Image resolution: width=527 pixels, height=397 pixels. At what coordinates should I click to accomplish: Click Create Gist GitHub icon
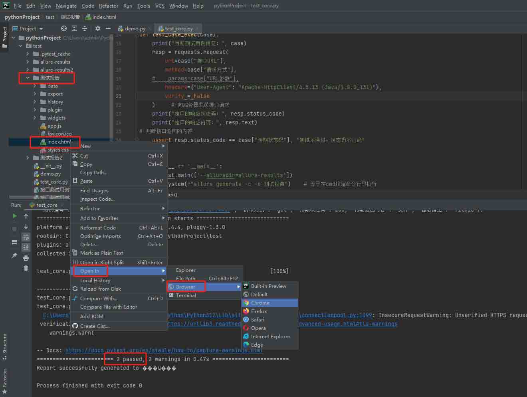coord(75,326)
